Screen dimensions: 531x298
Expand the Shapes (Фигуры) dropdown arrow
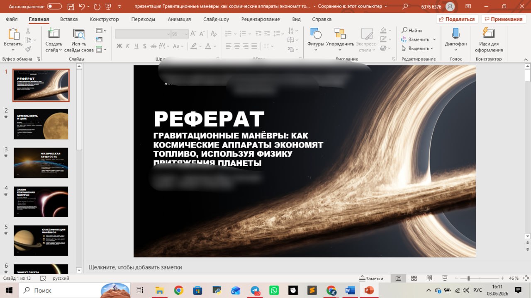click(x=316, y=50)
